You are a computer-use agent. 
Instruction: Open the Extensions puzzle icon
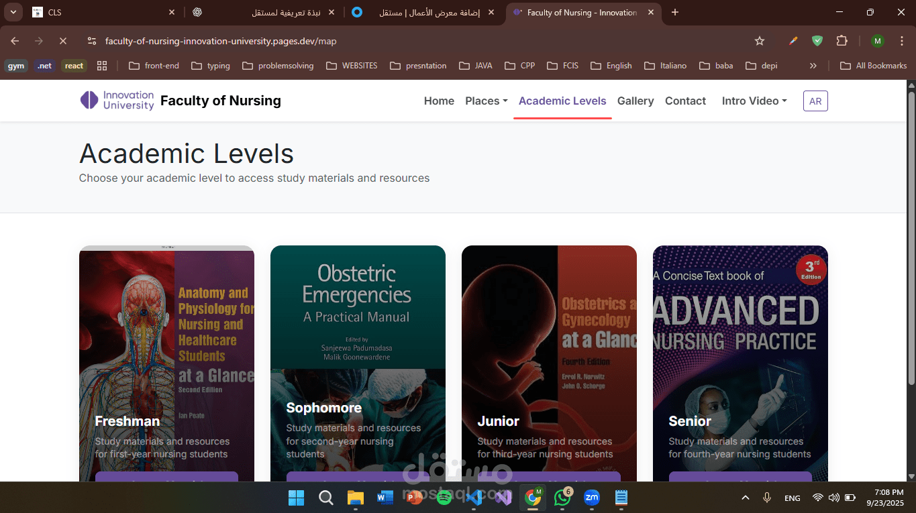click(x=842, y=41)
